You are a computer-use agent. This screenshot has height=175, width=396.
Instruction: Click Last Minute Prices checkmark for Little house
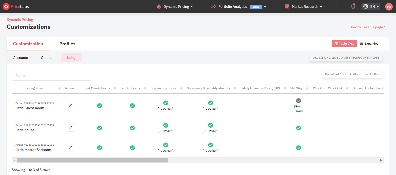click(x=100, y=128)
